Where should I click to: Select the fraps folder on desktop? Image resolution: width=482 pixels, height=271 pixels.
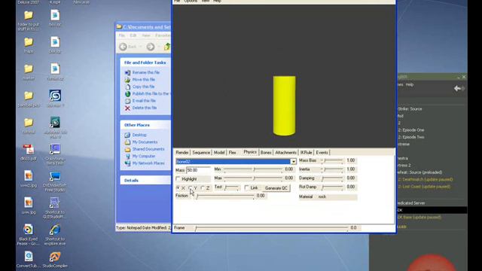tap(29, 45)
